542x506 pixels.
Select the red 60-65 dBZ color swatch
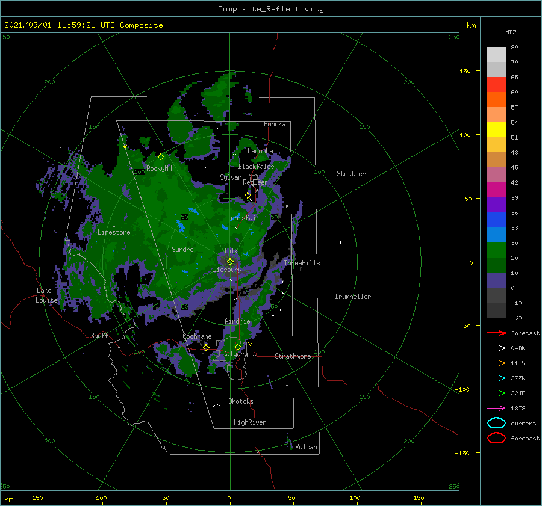coord(496,84)
